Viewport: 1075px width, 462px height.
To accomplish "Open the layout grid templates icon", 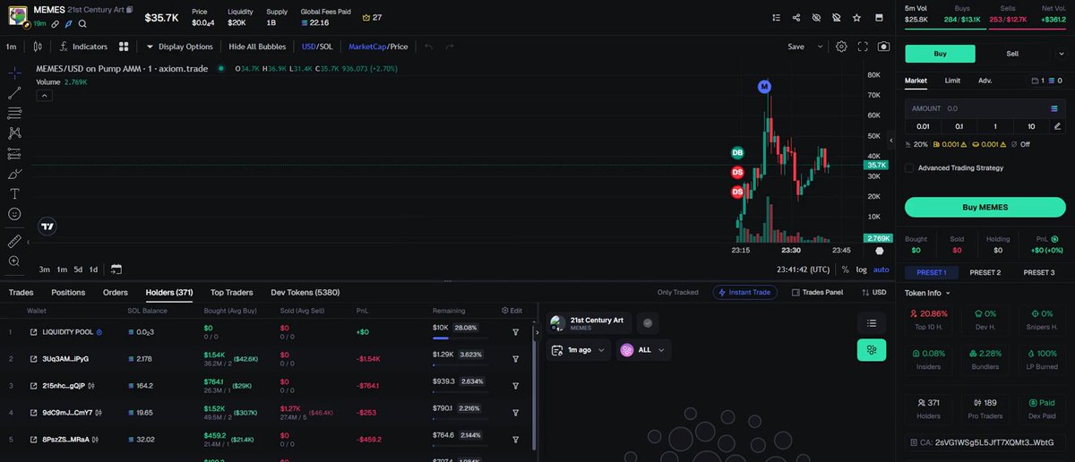I will [x=124, y=47].
